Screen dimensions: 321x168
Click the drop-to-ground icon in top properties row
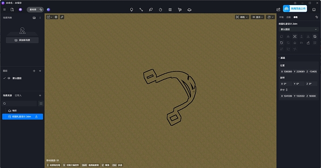coord(308,36)
